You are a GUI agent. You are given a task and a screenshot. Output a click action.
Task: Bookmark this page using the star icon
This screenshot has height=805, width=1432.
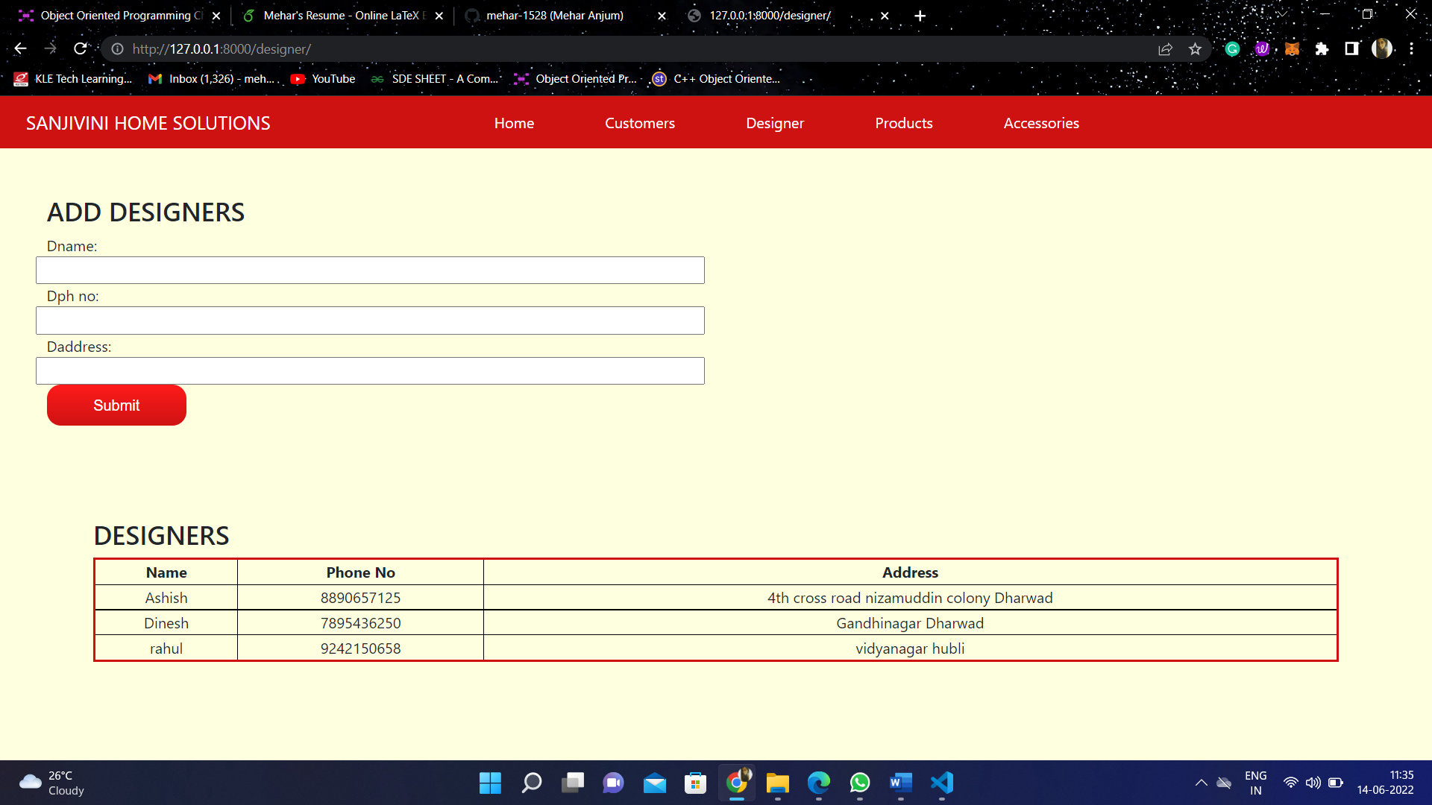(1195, 48)
